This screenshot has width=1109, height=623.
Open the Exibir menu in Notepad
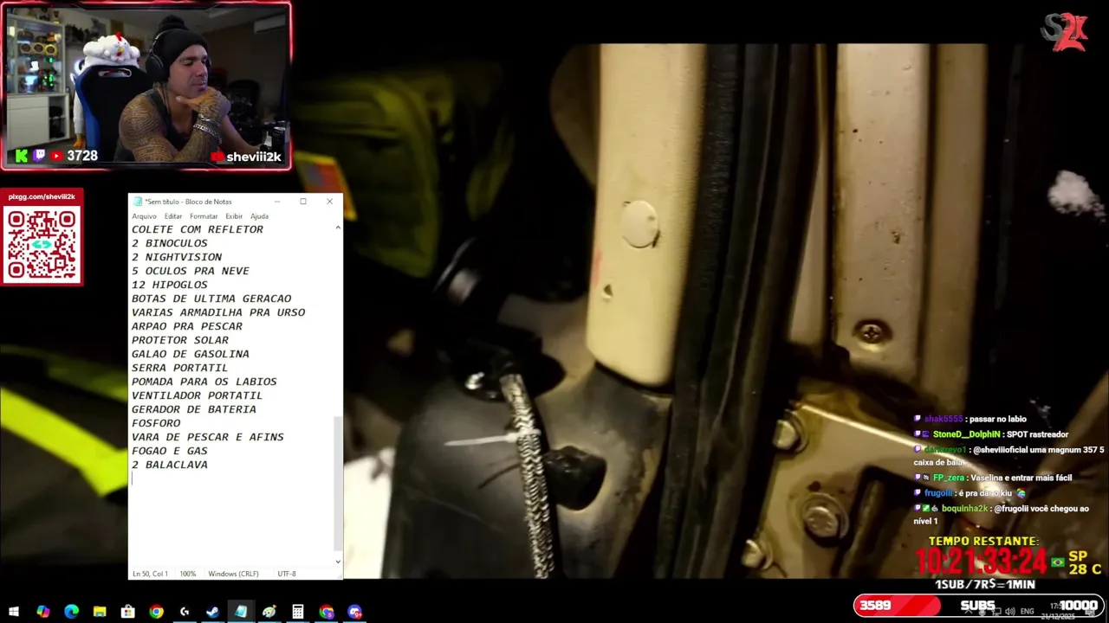[234, 216]
